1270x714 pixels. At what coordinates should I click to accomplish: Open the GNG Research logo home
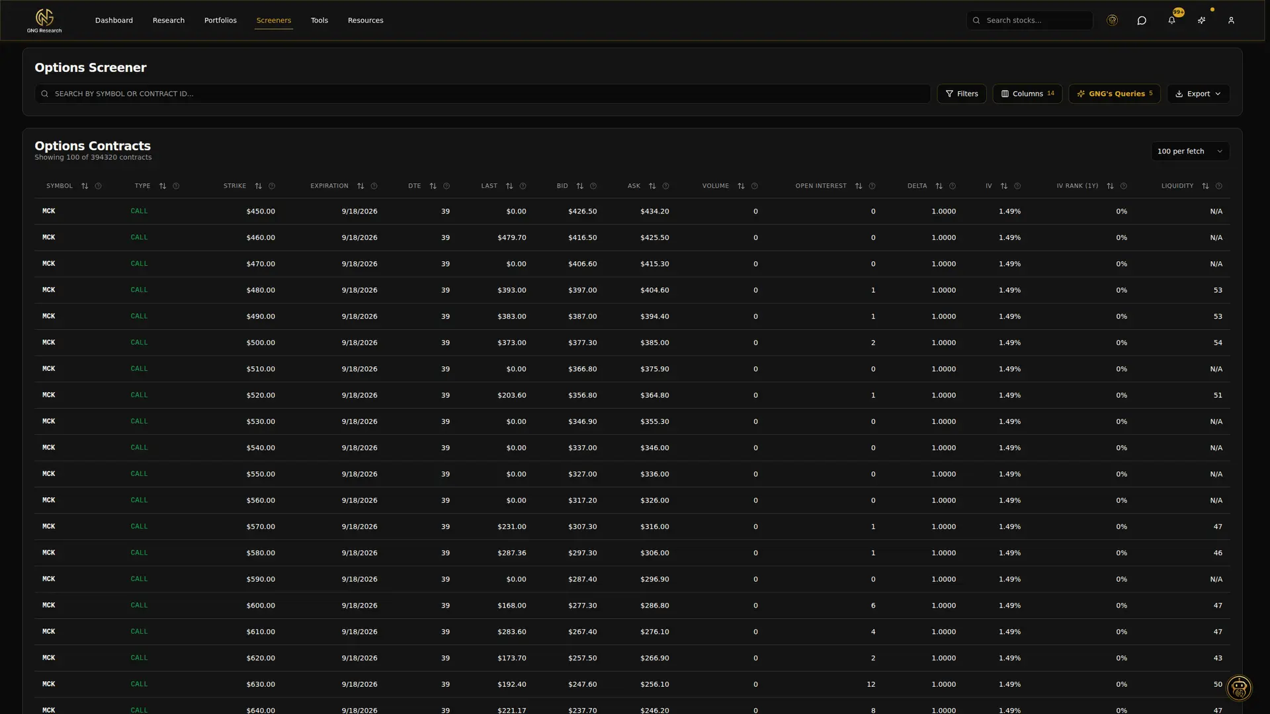(44, 20)
